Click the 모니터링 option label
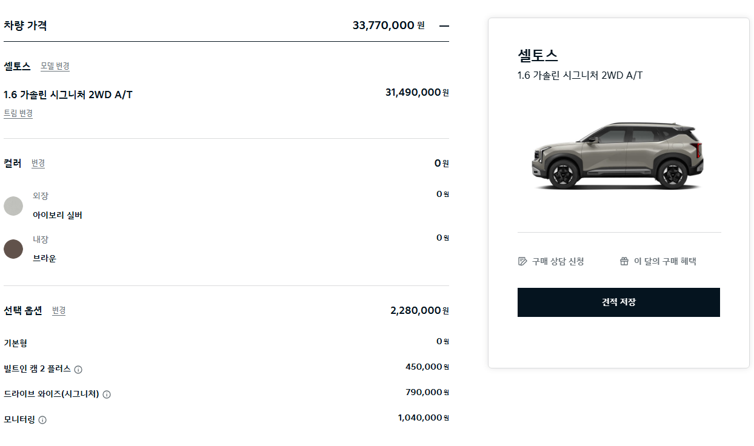Screen dimensions: 754x446 coord(19,419)
